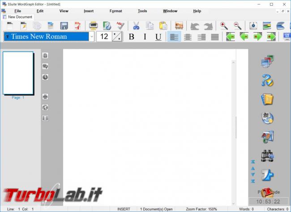Click the clock icon in the side strip
Image resolution: width=291 pixels, height=212 pixels.
(45, 77)
